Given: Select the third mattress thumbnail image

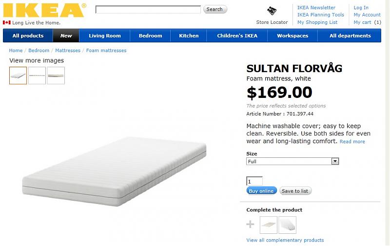Looking at the screenshot, I should click(x=56, y=76).
